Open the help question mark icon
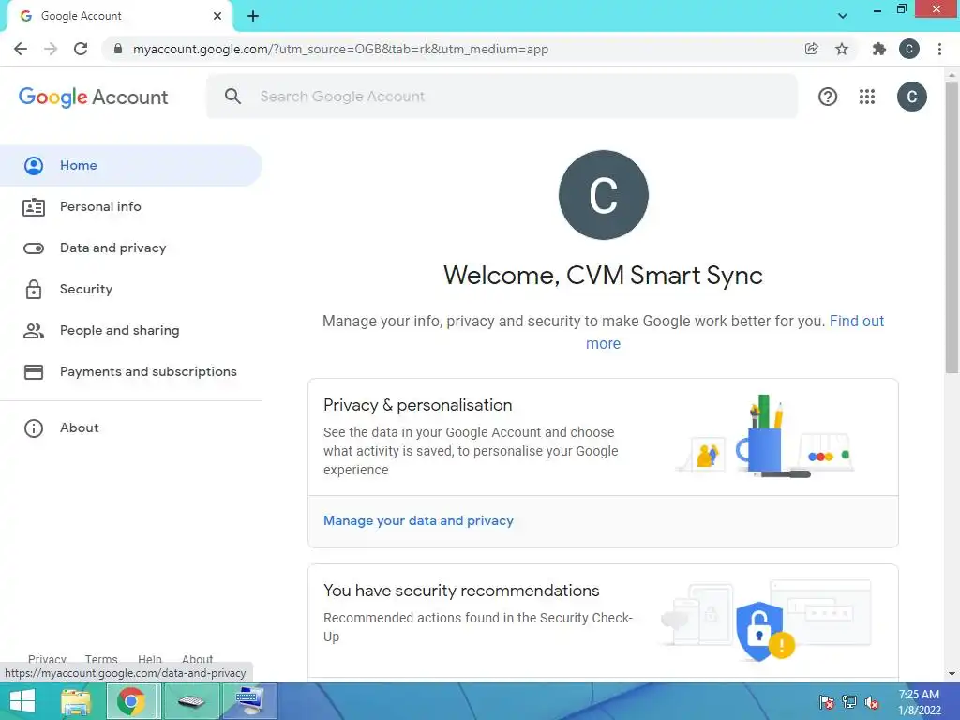Viewport: 960px width, 720px height. point(827,97)
